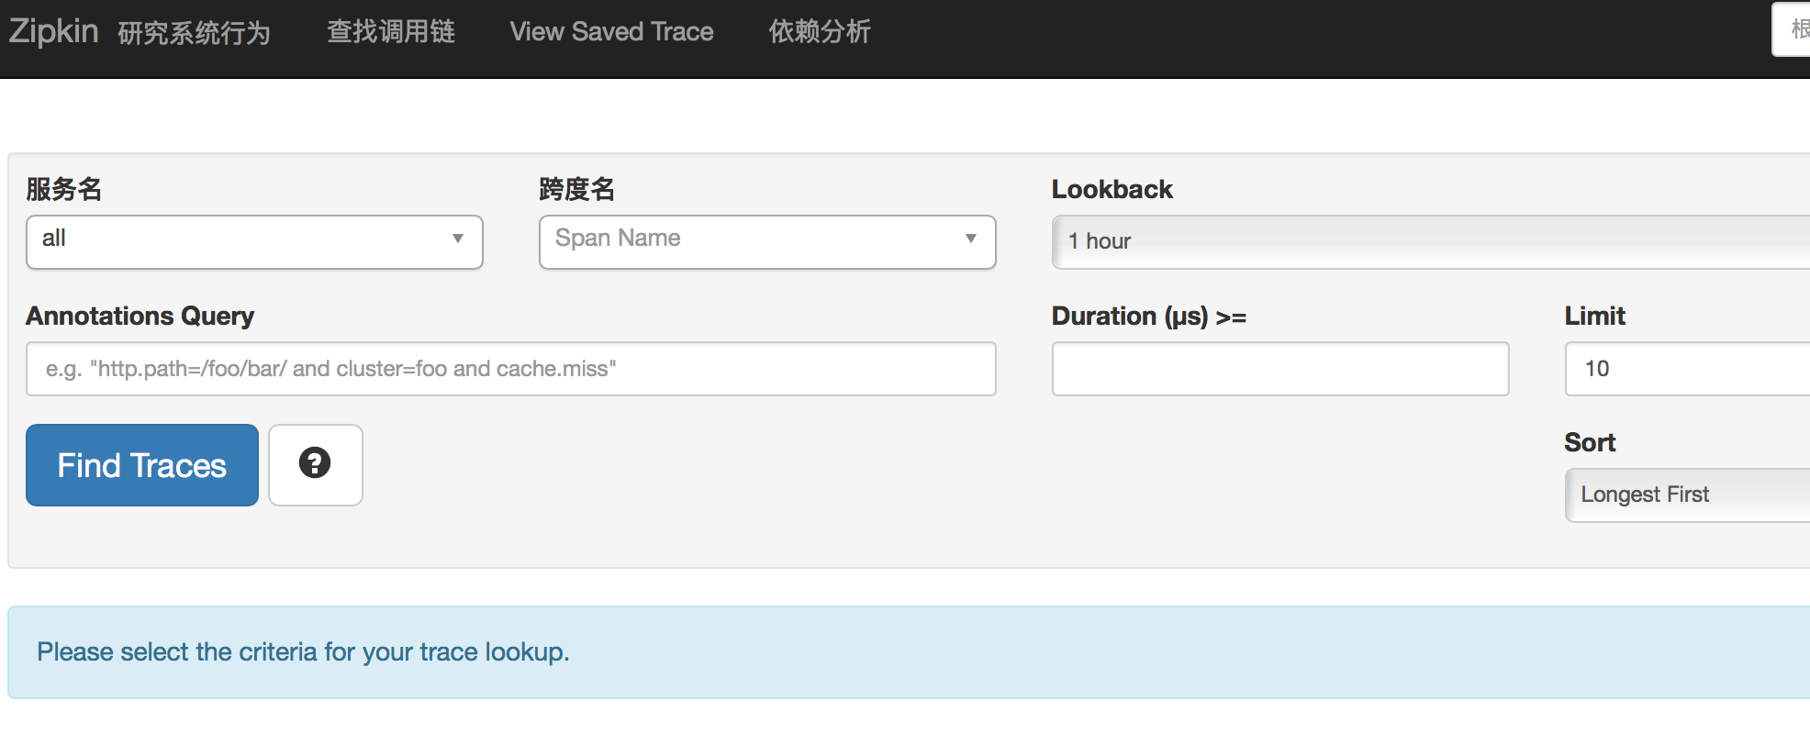Open the 依赖分析 navigation item
This screenshot has height=734, width=1810.
coord(820,32)
